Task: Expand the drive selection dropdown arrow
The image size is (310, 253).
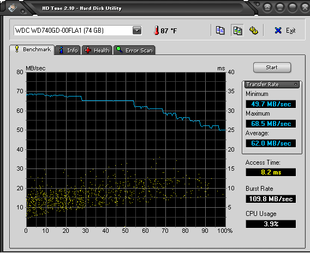Action: (137, 31)
